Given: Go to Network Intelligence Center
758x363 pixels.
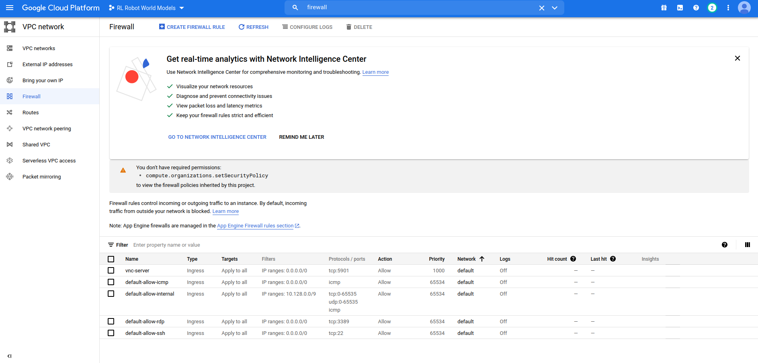Looking at the screenshot, I should coord(217,137).
